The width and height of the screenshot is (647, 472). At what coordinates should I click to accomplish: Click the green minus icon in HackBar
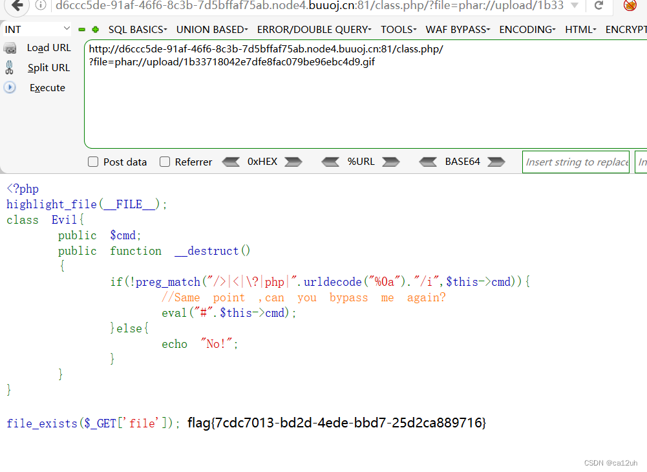[81, 30]
